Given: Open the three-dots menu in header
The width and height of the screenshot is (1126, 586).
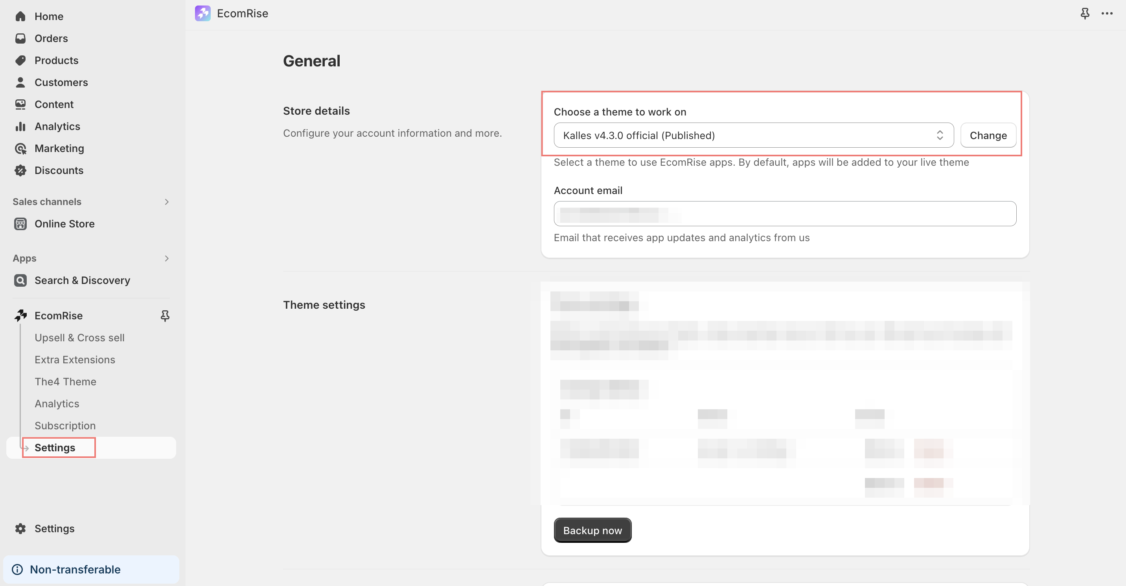Looking at the screenshot, I should (x=1107, y=13).
